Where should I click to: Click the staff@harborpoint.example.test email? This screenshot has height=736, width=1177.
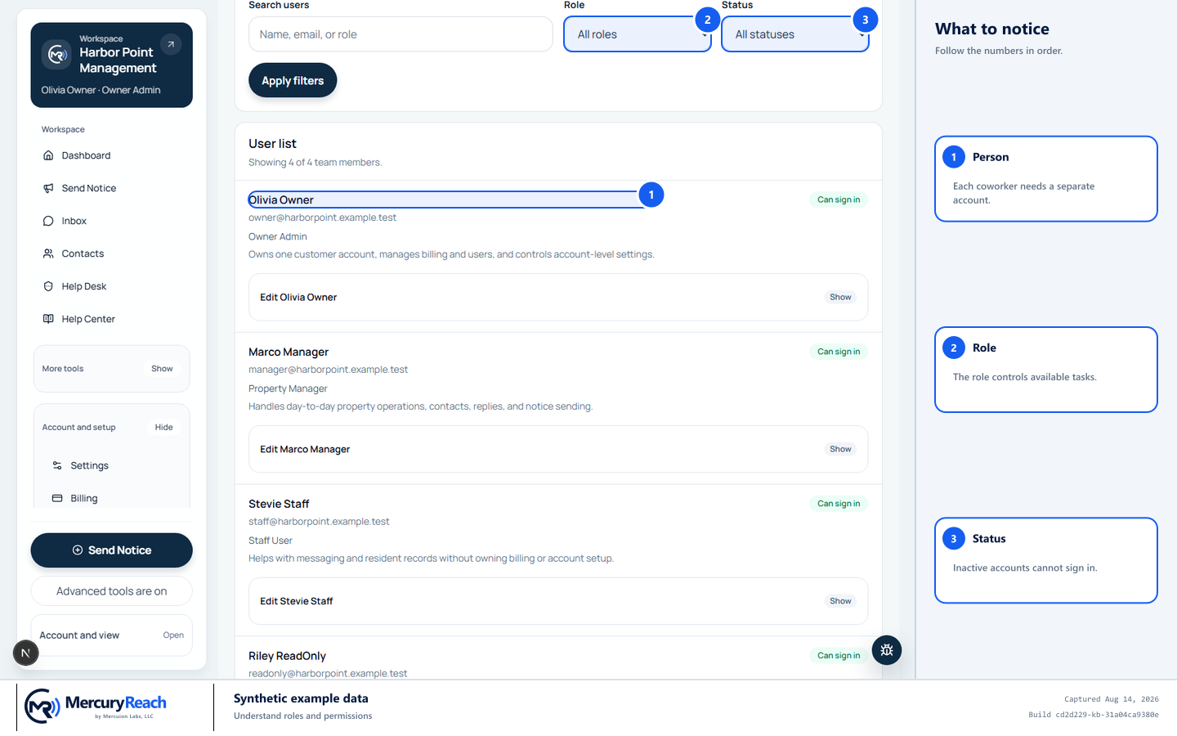click(x=319, y=522)
